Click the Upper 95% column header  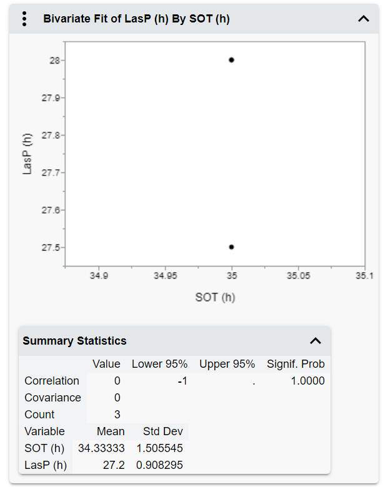click(227, 364)
